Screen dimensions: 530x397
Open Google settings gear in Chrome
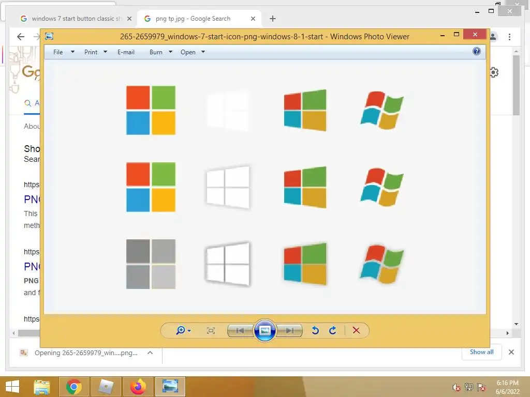tap(494, 72)
